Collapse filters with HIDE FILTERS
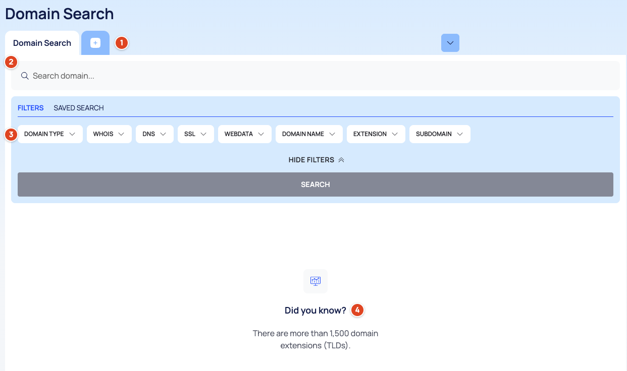 click(x=316, y=160)
